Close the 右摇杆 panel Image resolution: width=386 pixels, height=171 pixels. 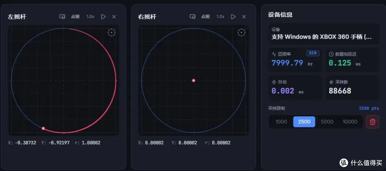tap(244, 16)
